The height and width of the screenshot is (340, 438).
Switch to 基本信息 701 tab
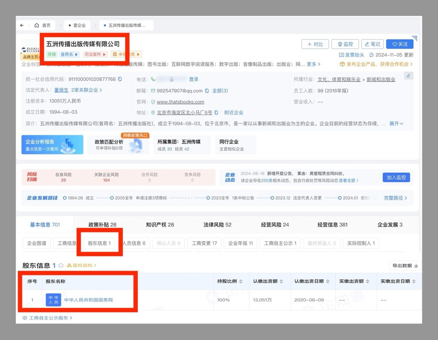pyautogui.click(x=45, y=225)
